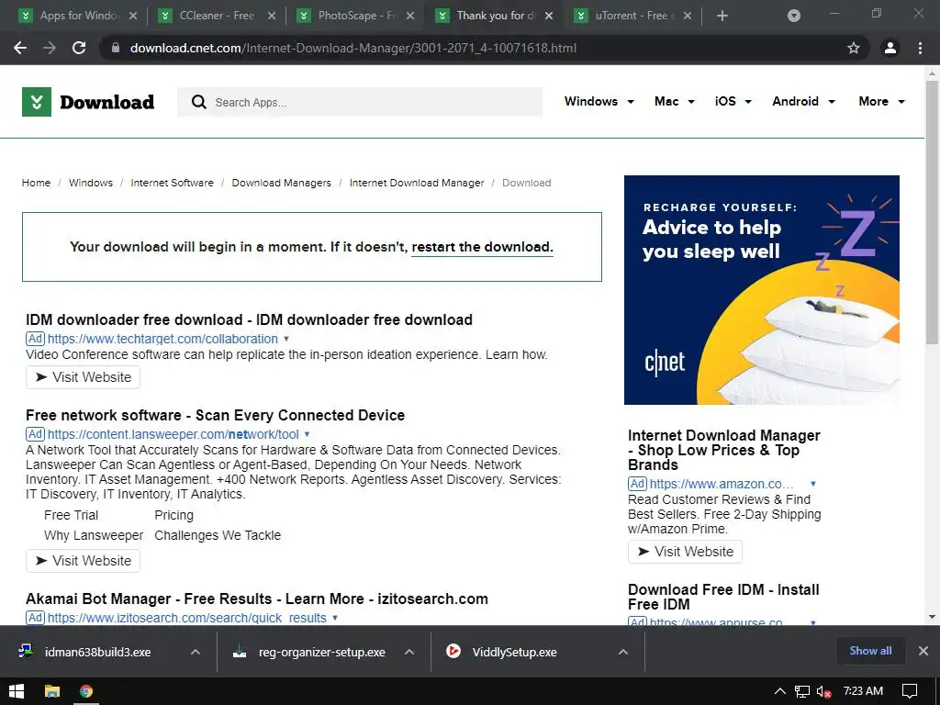Click idman638build3.exe file icon
Image resolution: width=940 pixels, height=705 pixels.
click(25, 651)
